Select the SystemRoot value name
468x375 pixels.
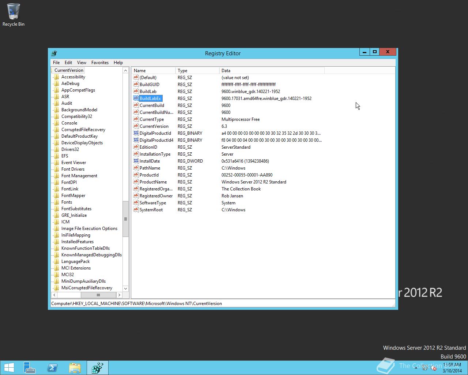pos(151,209)
